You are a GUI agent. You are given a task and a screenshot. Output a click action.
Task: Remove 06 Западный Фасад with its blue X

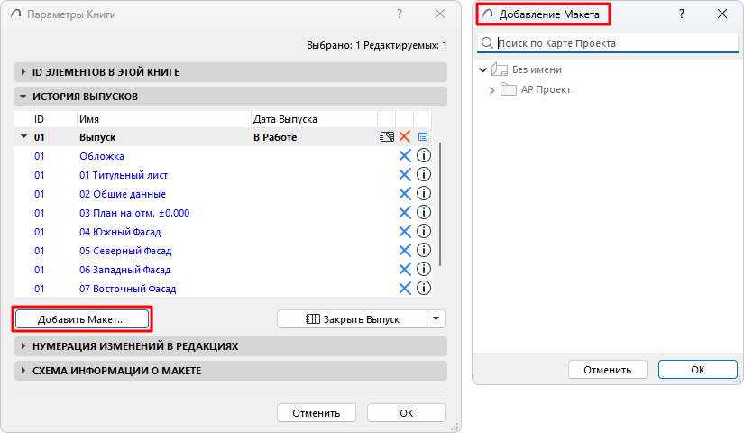pos(405,270)
